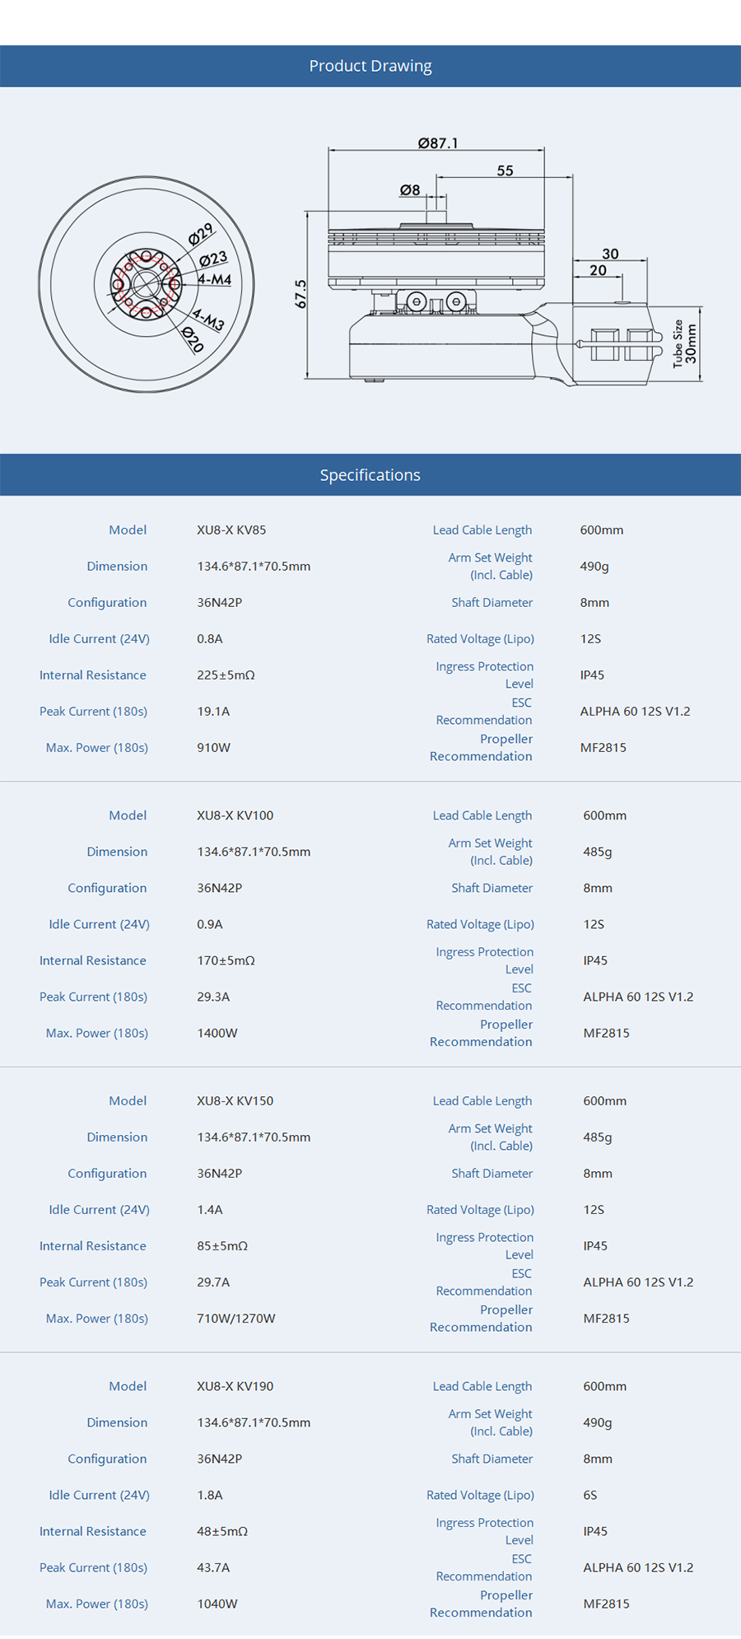Screen dimensions: 741x1639
Task: Select KV100 arm set weight 485g
Action: pyautogui.click(x=598, y=852)
